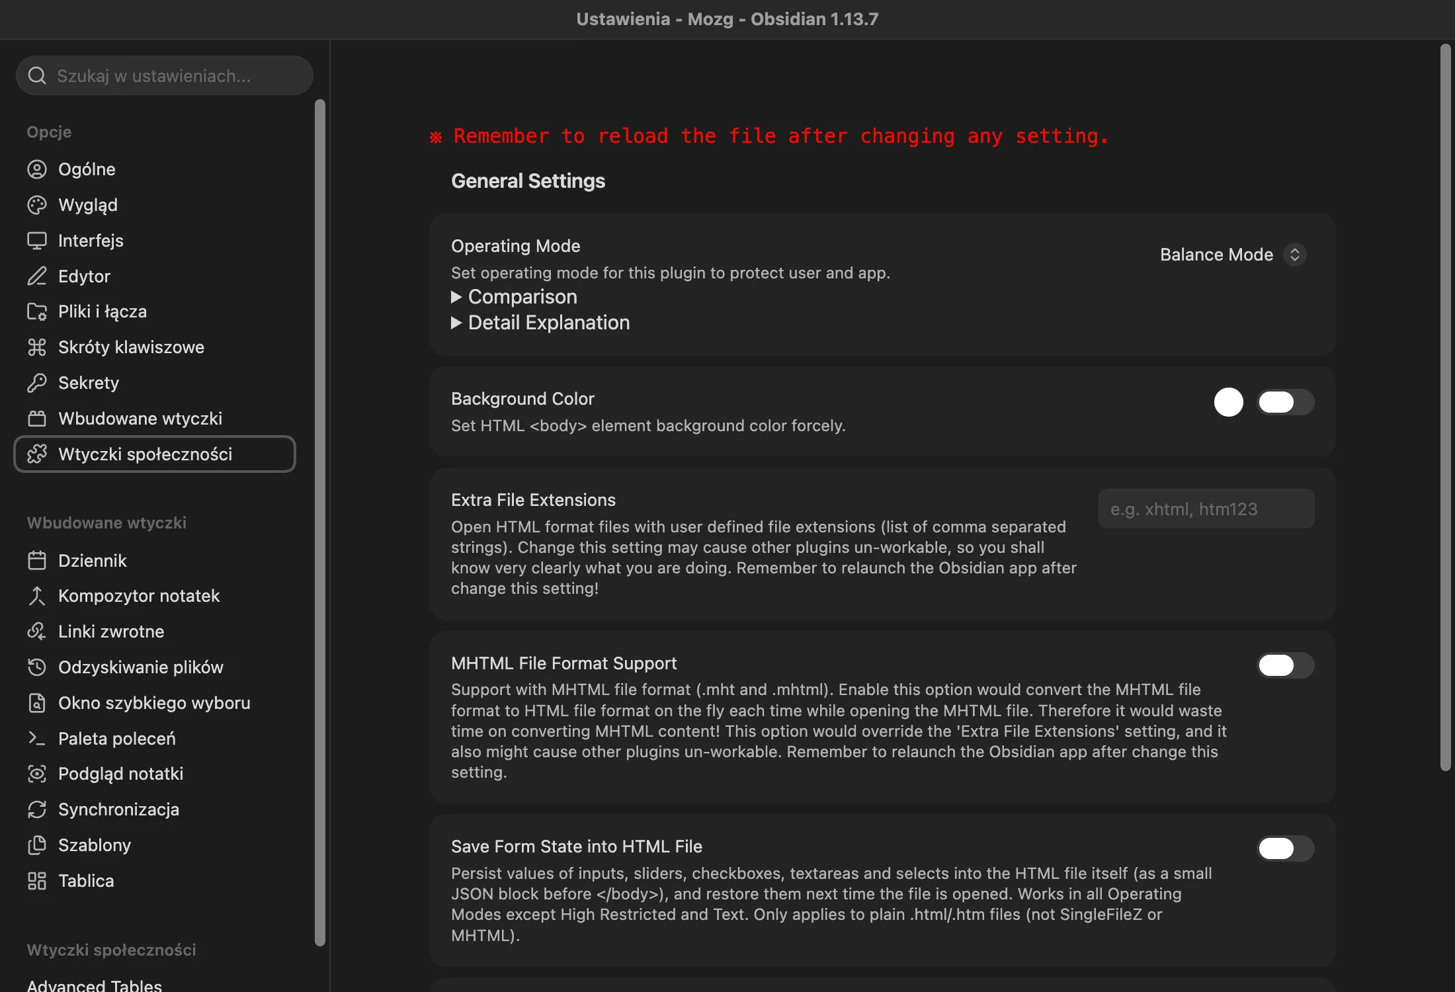Open Podgląd notatki plugin settings
This screenshot has height=992, width=1455.
(x=155, y=774)
